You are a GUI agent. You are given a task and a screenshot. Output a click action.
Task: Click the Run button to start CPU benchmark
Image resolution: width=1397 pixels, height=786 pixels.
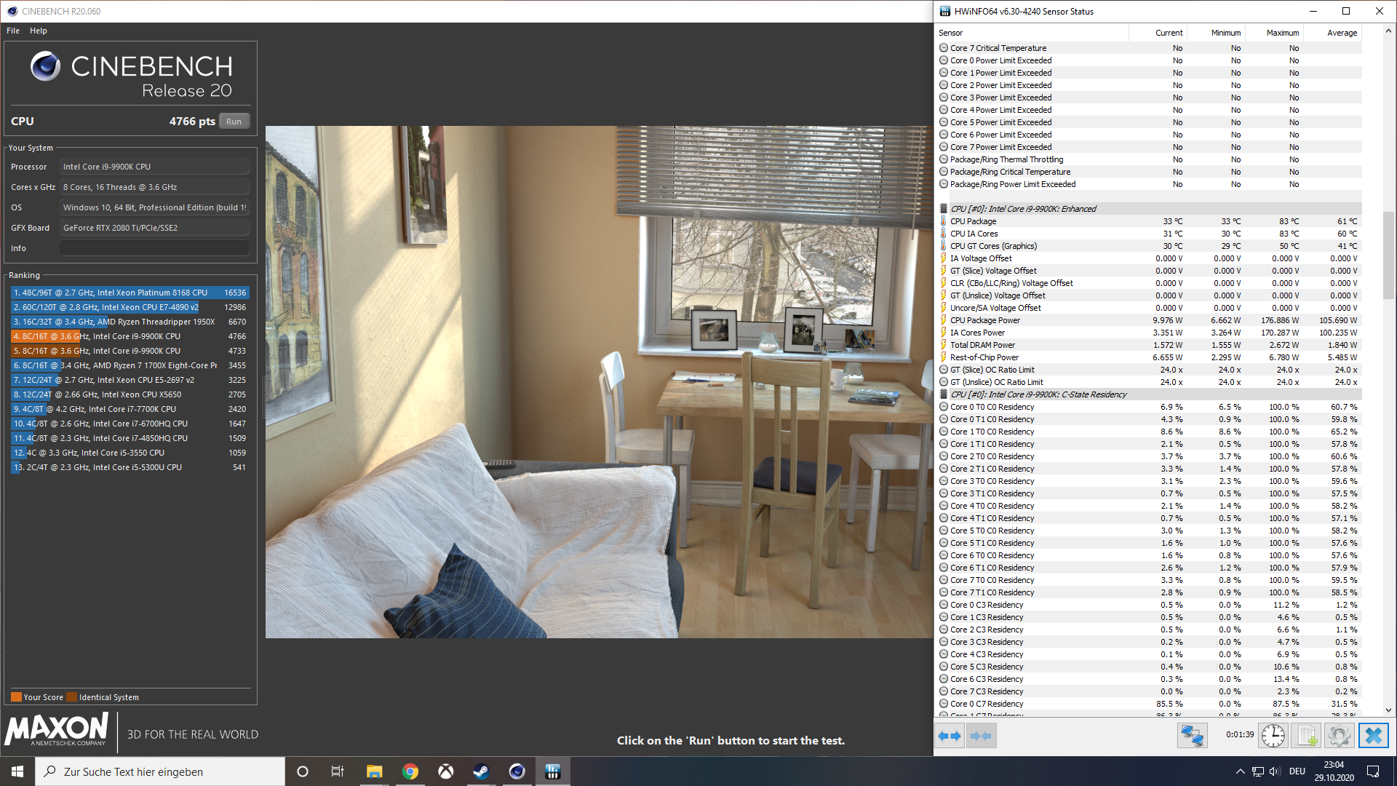(x=234, y=121)
